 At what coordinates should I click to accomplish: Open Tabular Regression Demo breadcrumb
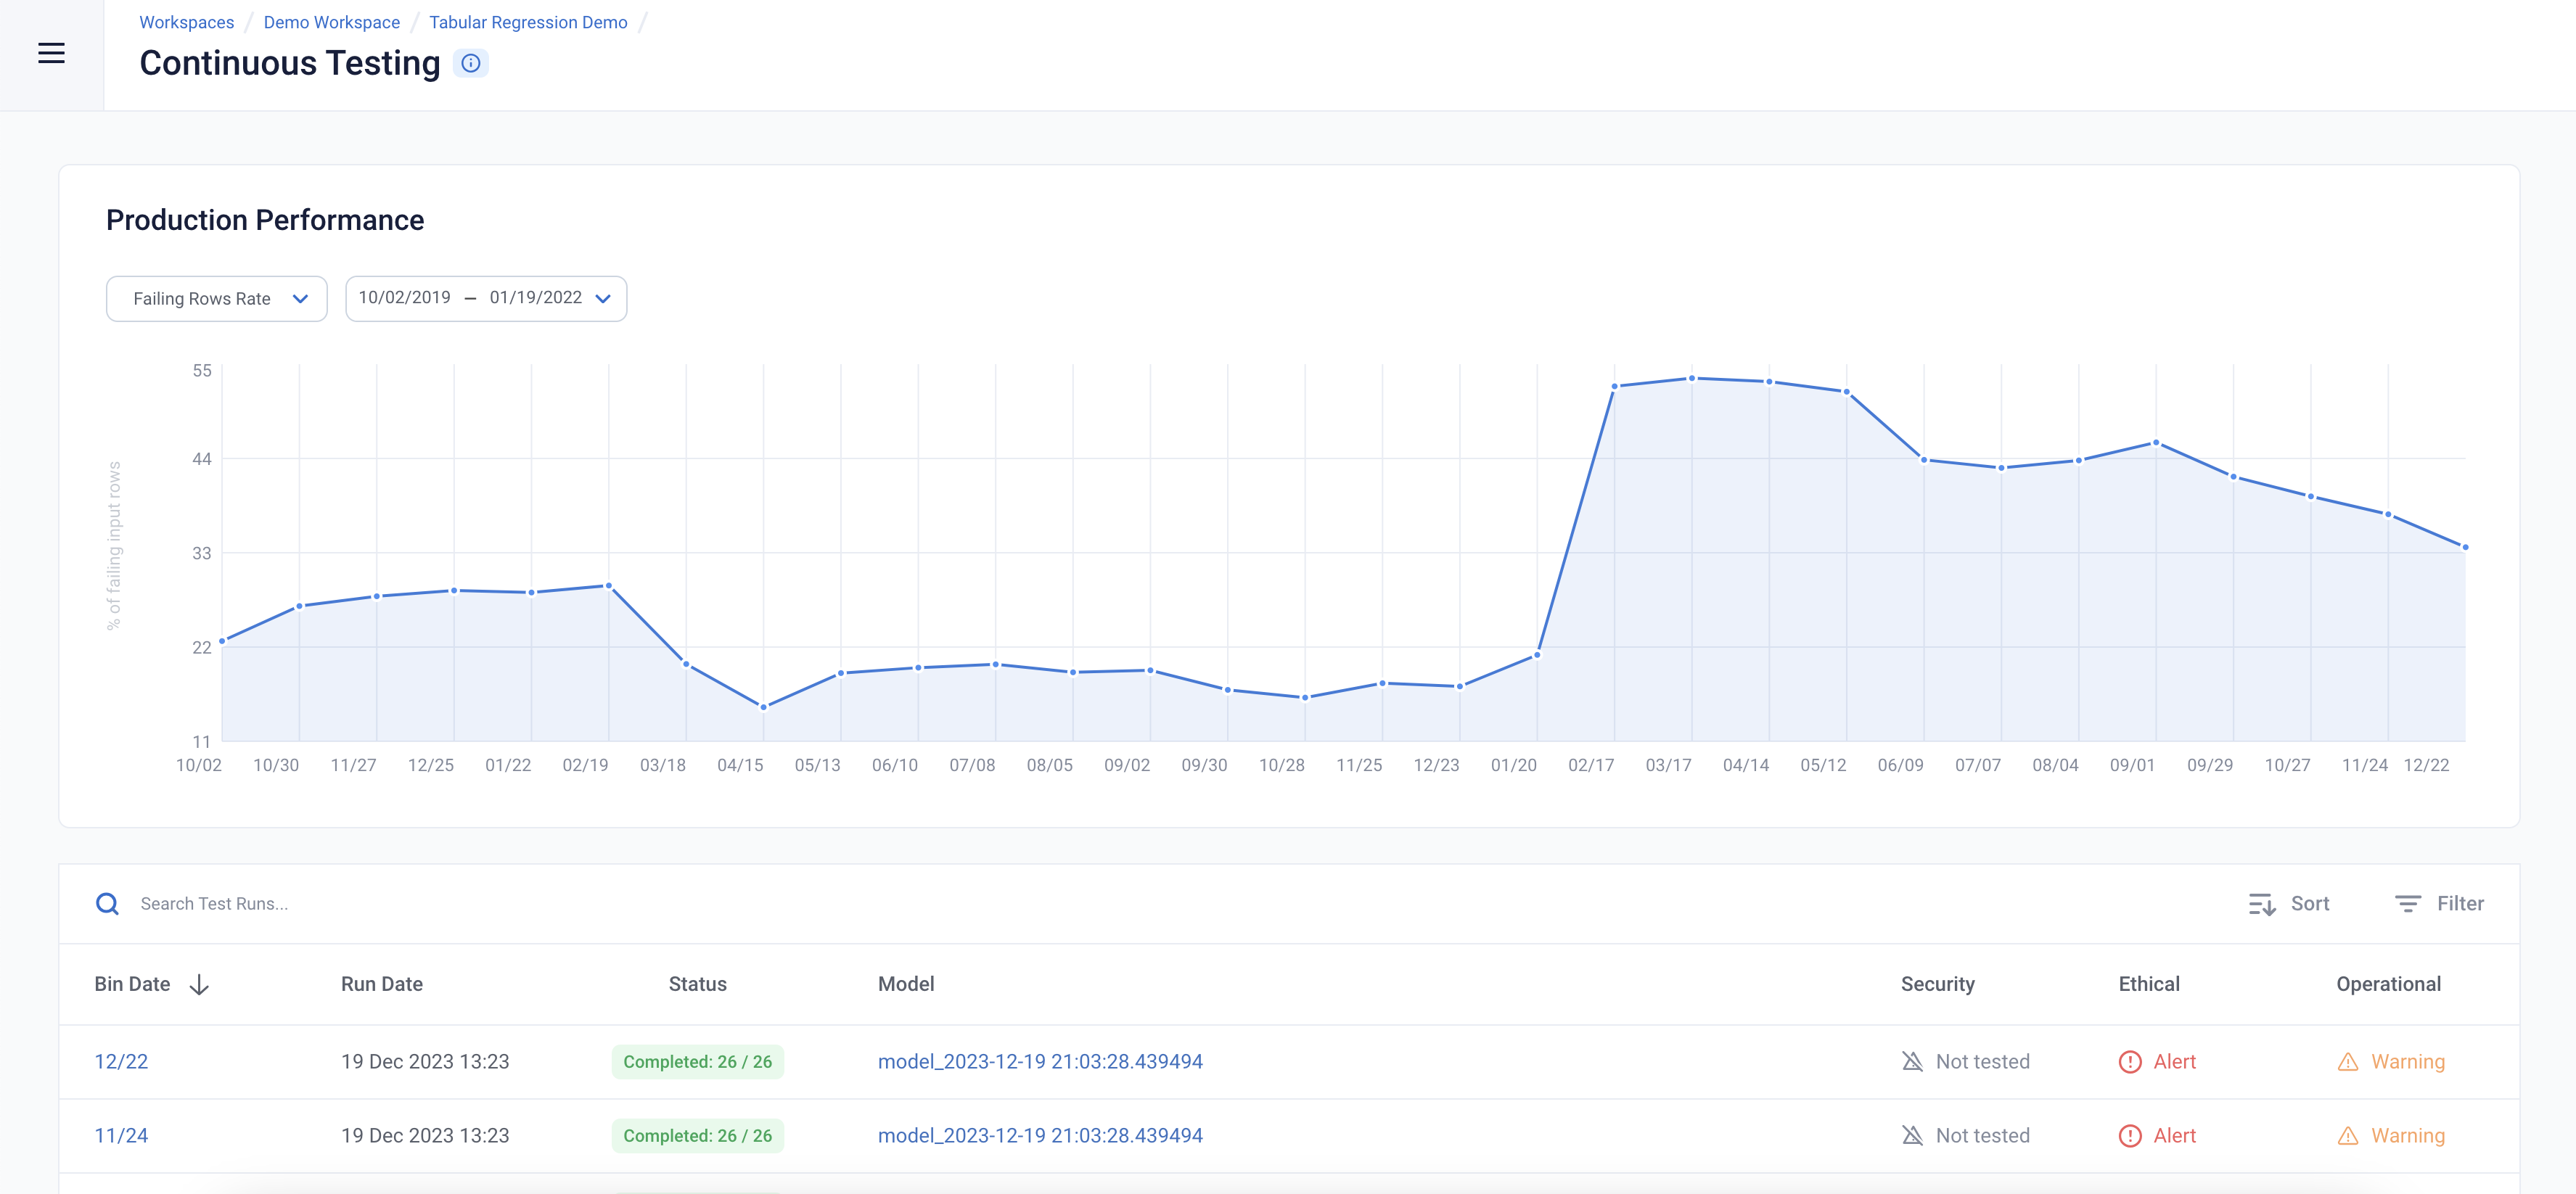528,22
